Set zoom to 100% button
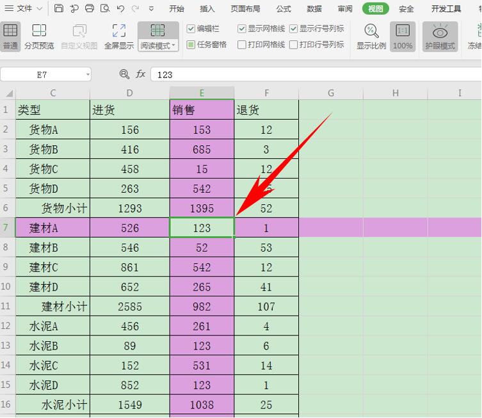The height and width of the screenshot is (418, 482). (x=403, y=36)
